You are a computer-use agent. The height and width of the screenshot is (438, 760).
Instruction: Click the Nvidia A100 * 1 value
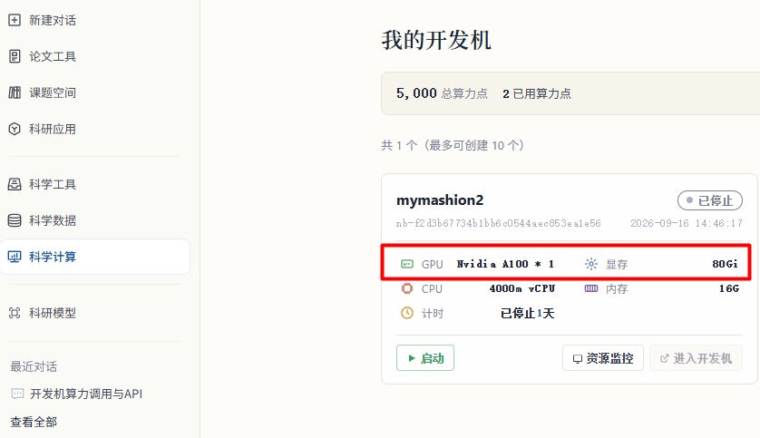[x=505, y=264]
